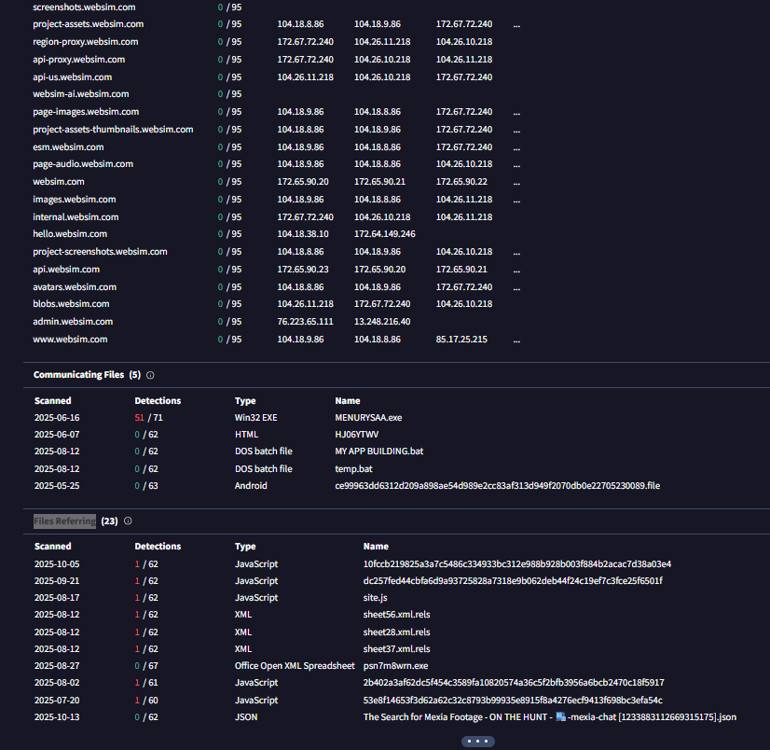This screenshot has width=770, height=750.
Task: Open the temp.bat batch file
Action: tap(353, 469)
